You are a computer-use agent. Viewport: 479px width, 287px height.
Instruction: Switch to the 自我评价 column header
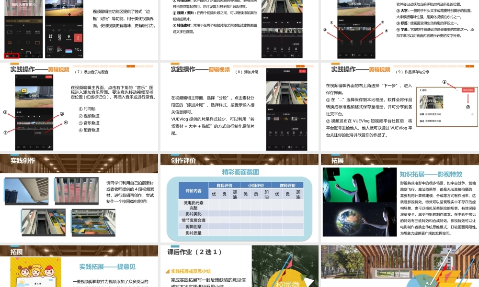(225, 186)
